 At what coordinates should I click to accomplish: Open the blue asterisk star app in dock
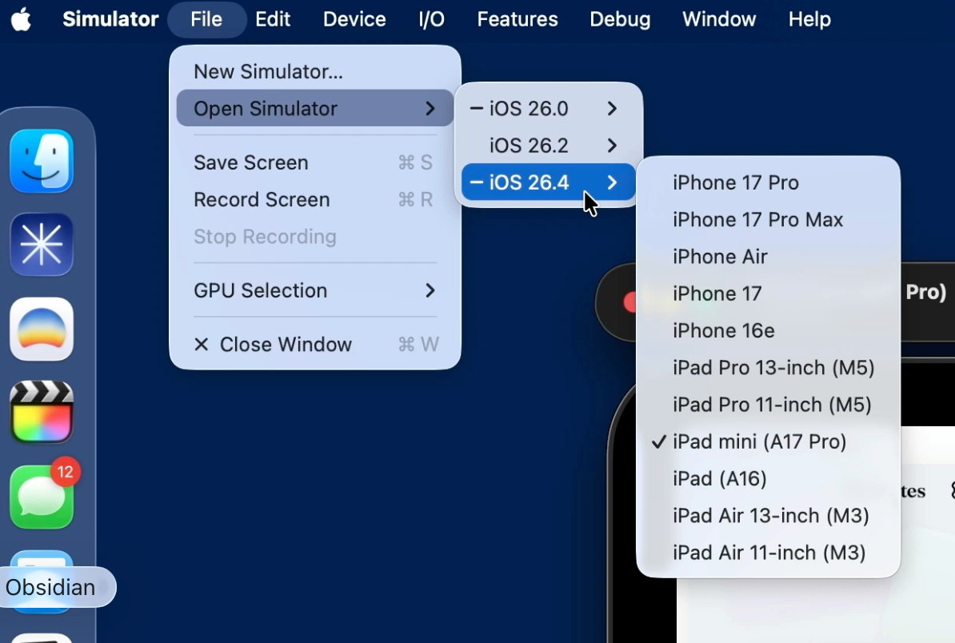coord(42,245)
